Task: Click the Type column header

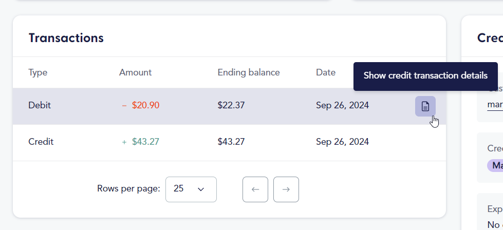Action: [x=38, y=72]
